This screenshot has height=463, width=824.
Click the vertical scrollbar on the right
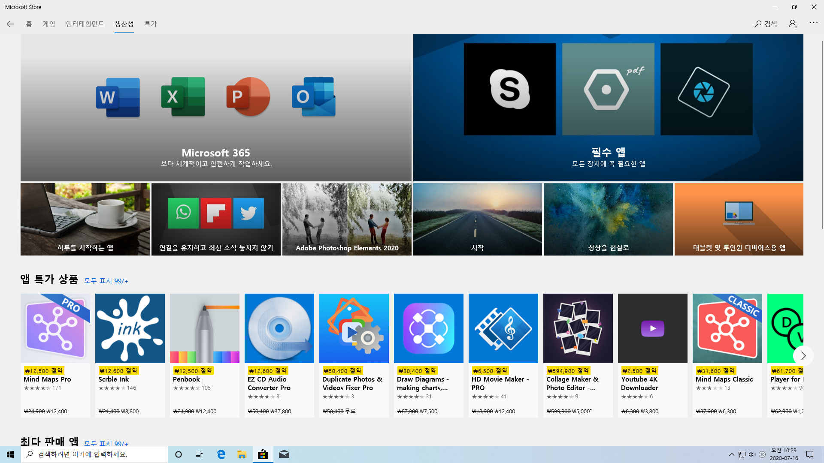click(x=822, y=135)
